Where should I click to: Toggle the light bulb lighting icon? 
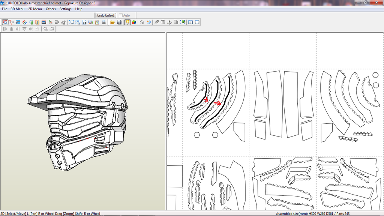click(127, 22)
